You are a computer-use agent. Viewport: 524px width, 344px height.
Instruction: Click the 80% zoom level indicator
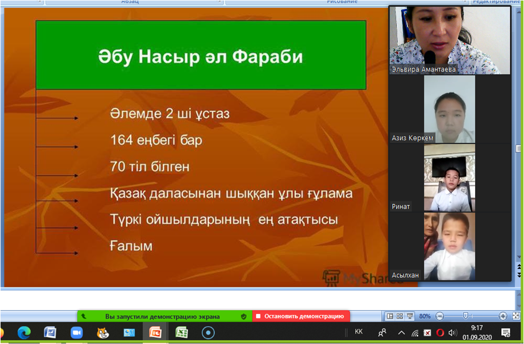tap(425, 316)
